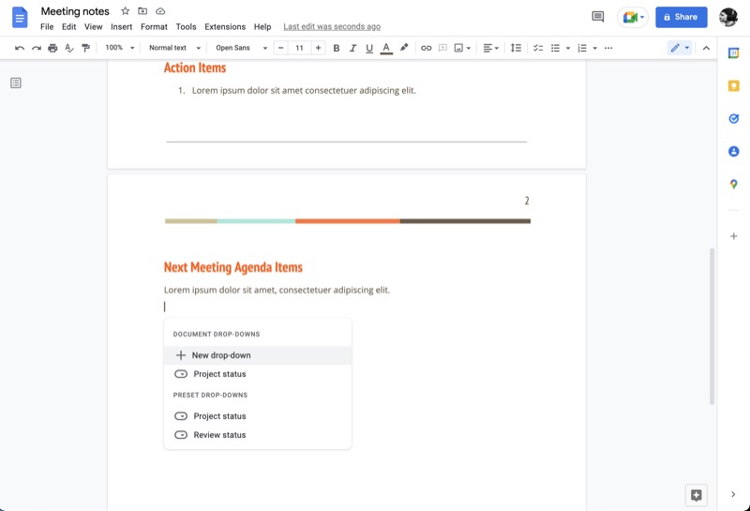
Task: Choose New drop-down option
Action: [x=258, y=355]
